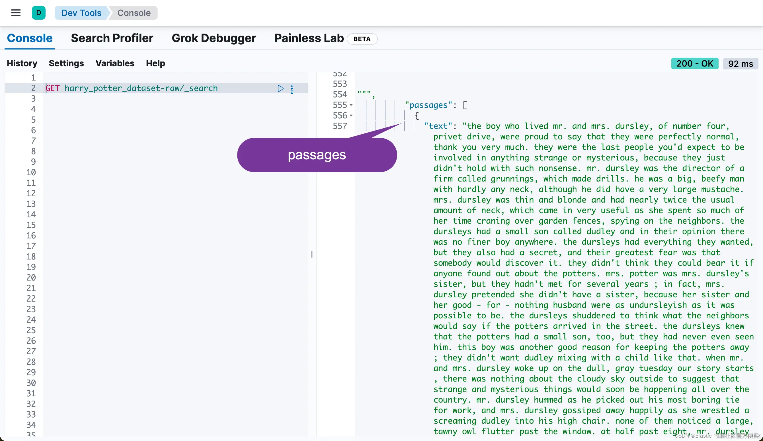
Task: Collapse the object fold arrow at line 556
Action: point(351,116)
